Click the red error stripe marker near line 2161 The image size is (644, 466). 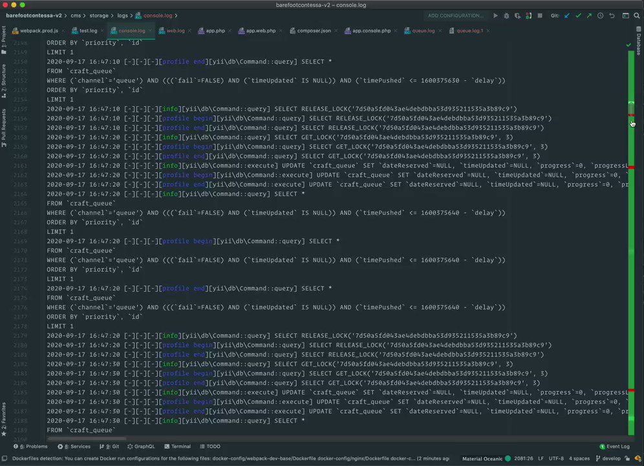631,168
